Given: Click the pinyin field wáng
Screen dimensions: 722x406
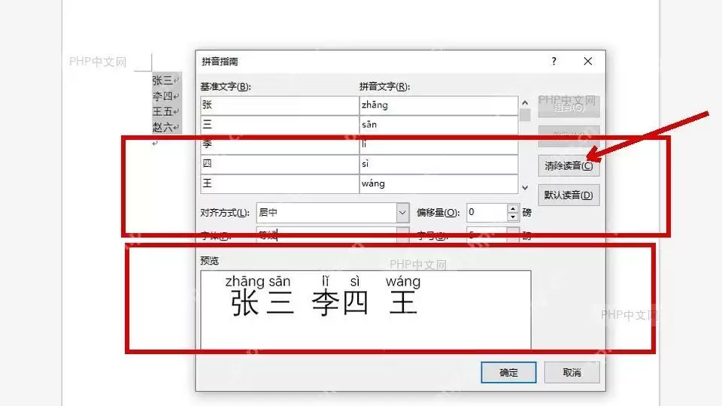Looking at the screenshot, I should [x=438, y=183].
